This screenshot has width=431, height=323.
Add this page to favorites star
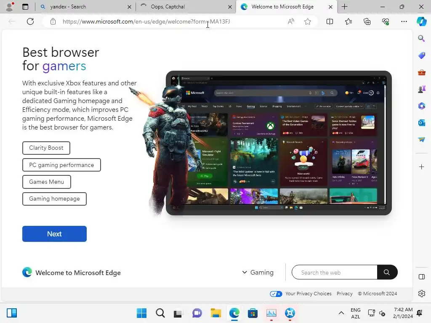[x=308, y=21]
